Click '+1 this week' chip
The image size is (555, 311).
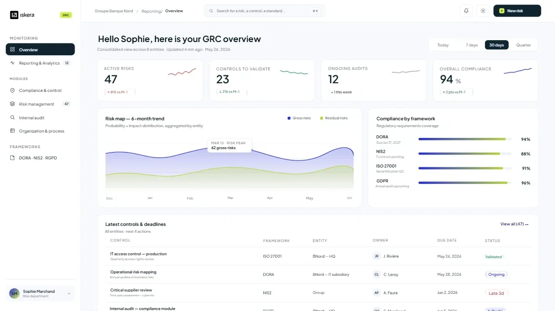point(341,92)
